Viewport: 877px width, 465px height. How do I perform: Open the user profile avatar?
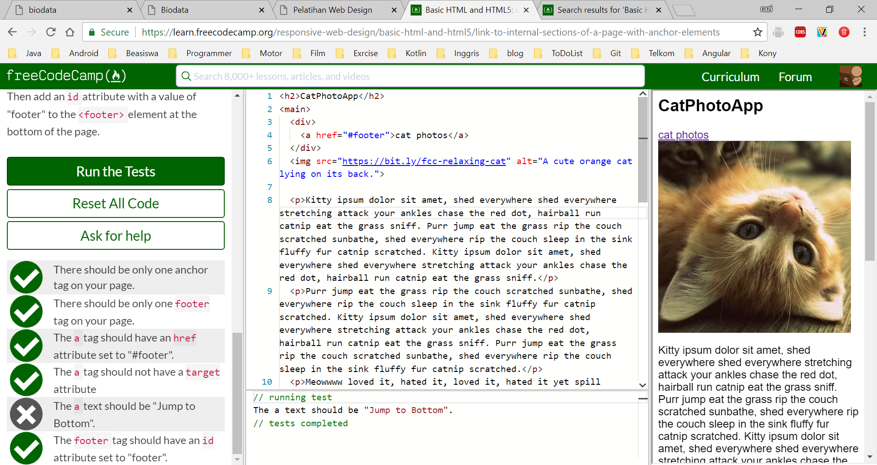(x=851, y=76)
